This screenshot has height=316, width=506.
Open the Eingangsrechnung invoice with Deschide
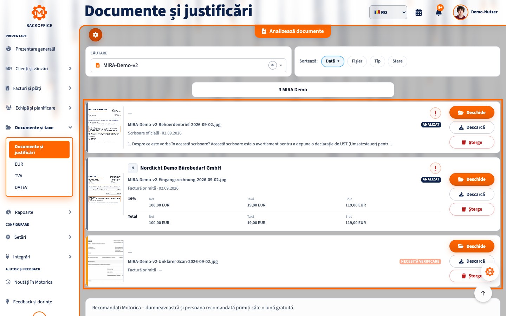[x=472, y=179]
